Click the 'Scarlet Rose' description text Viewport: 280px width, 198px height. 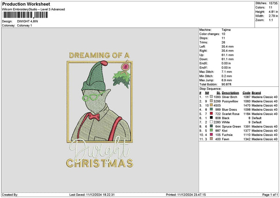click(x=231, y=113)
